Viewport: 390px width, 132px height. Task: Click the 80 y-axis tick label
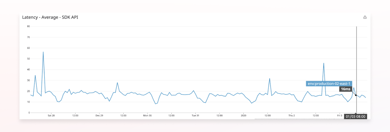point(28,26)
